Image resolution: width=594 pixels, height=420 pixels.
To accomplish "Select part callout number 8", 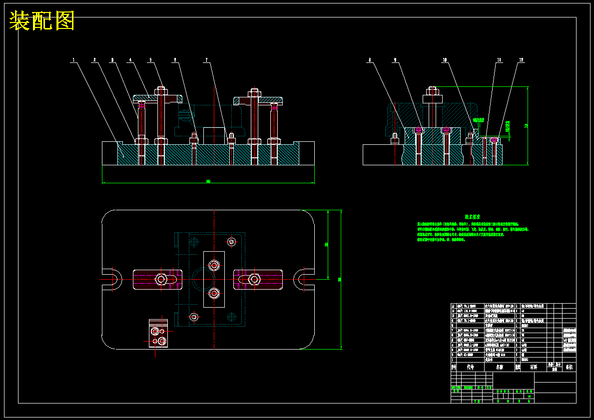I will [x=370, y=59].
